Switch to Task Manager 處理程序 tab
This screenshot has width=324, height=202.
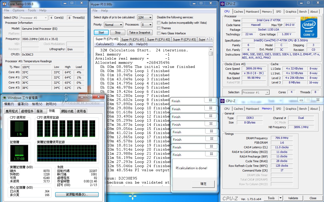click(x=27, y=111)
